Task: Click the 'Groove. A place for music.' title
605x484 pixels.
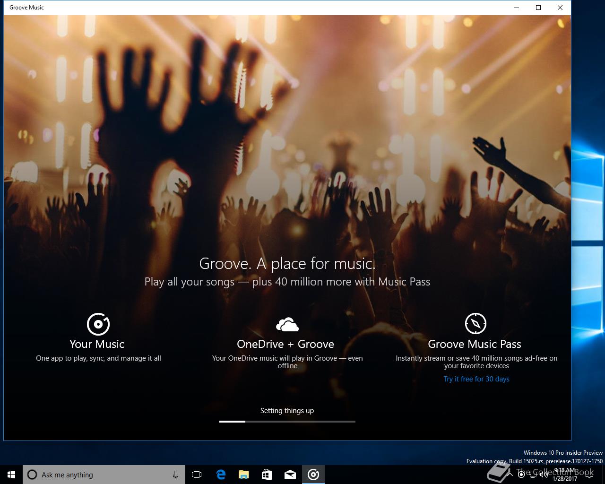Action: pos(287,263)
